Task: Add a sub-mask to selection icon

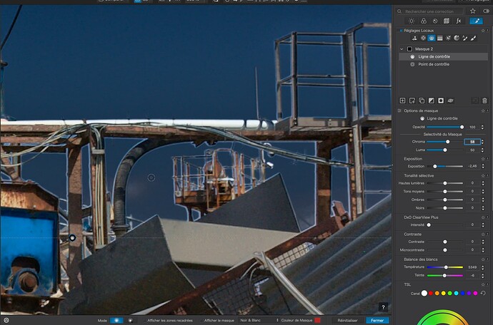Action: pyautogui.click(x=412, y=100)
